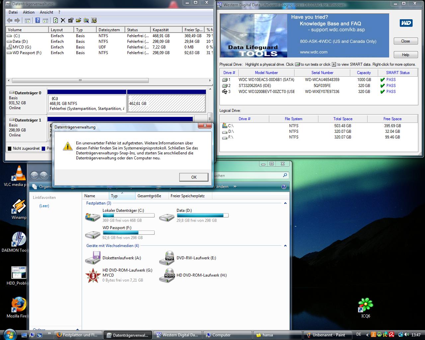Screen dimensions: 425x340
Task: Open the blue question mark help icon
Action: click(38, 21)
